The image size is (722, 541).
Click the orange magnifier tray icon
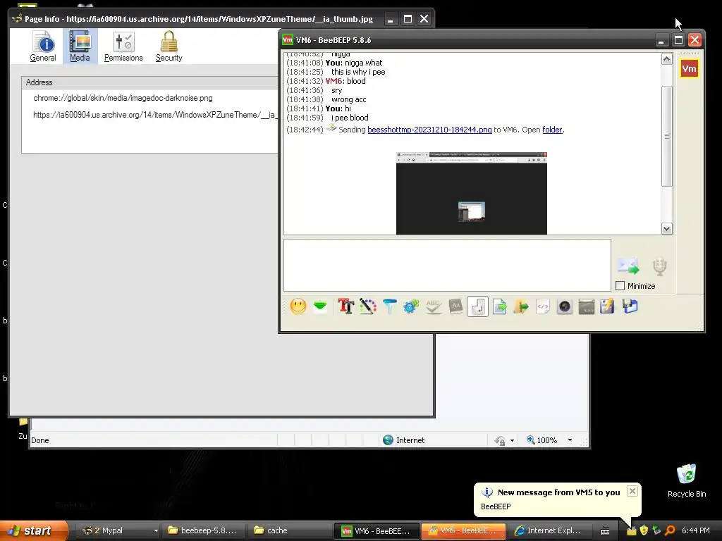tap(670, 530)
